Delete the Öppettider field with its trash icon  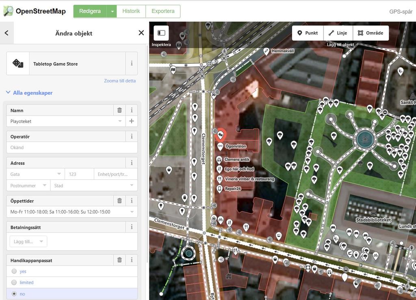point(120,201)
